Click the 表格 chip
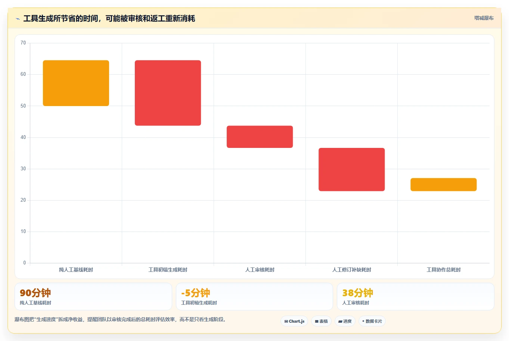 (x=321, y=321)
